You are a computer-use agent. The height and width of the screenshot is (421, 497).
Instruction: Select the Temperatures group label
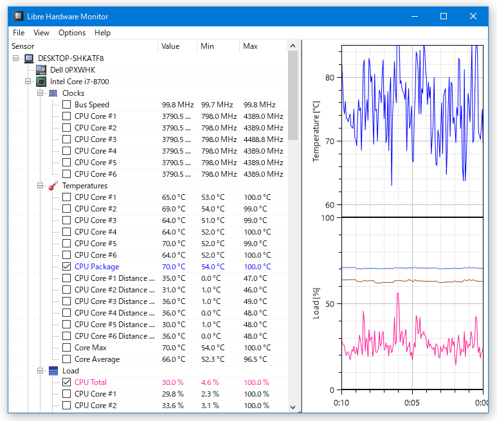pos(85,186)
